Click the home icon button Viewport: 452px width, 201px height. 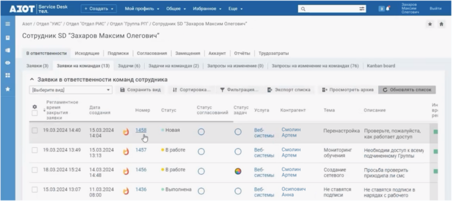tap(441, 24)
